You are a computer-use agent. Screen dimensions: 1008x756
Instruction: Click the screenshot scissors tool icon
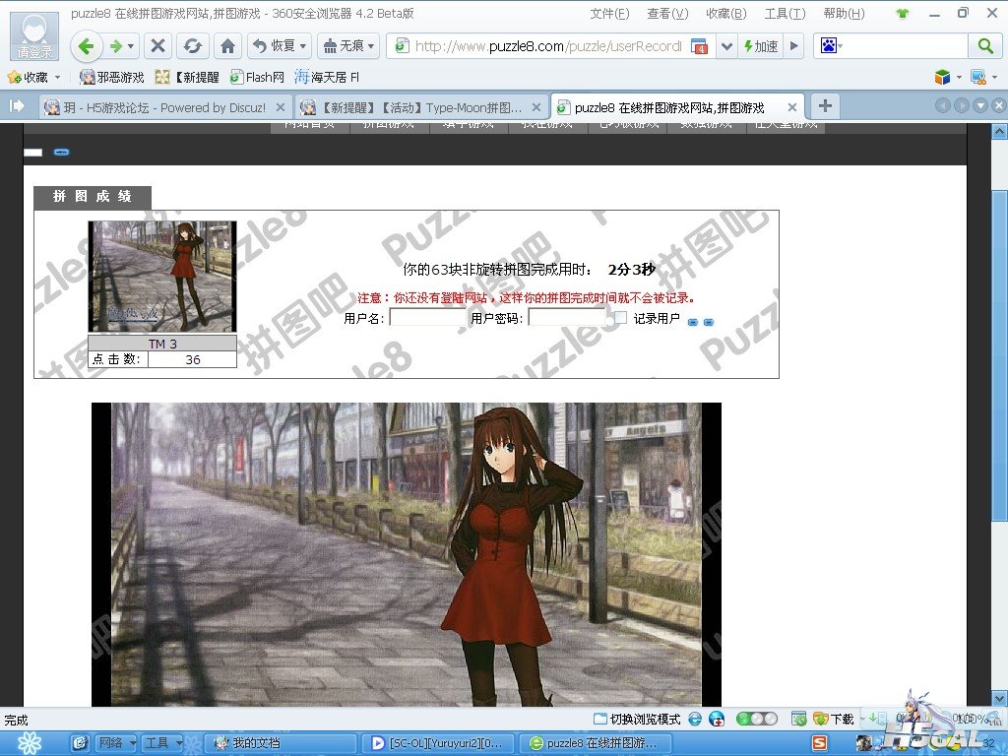(x=977, y=77)
